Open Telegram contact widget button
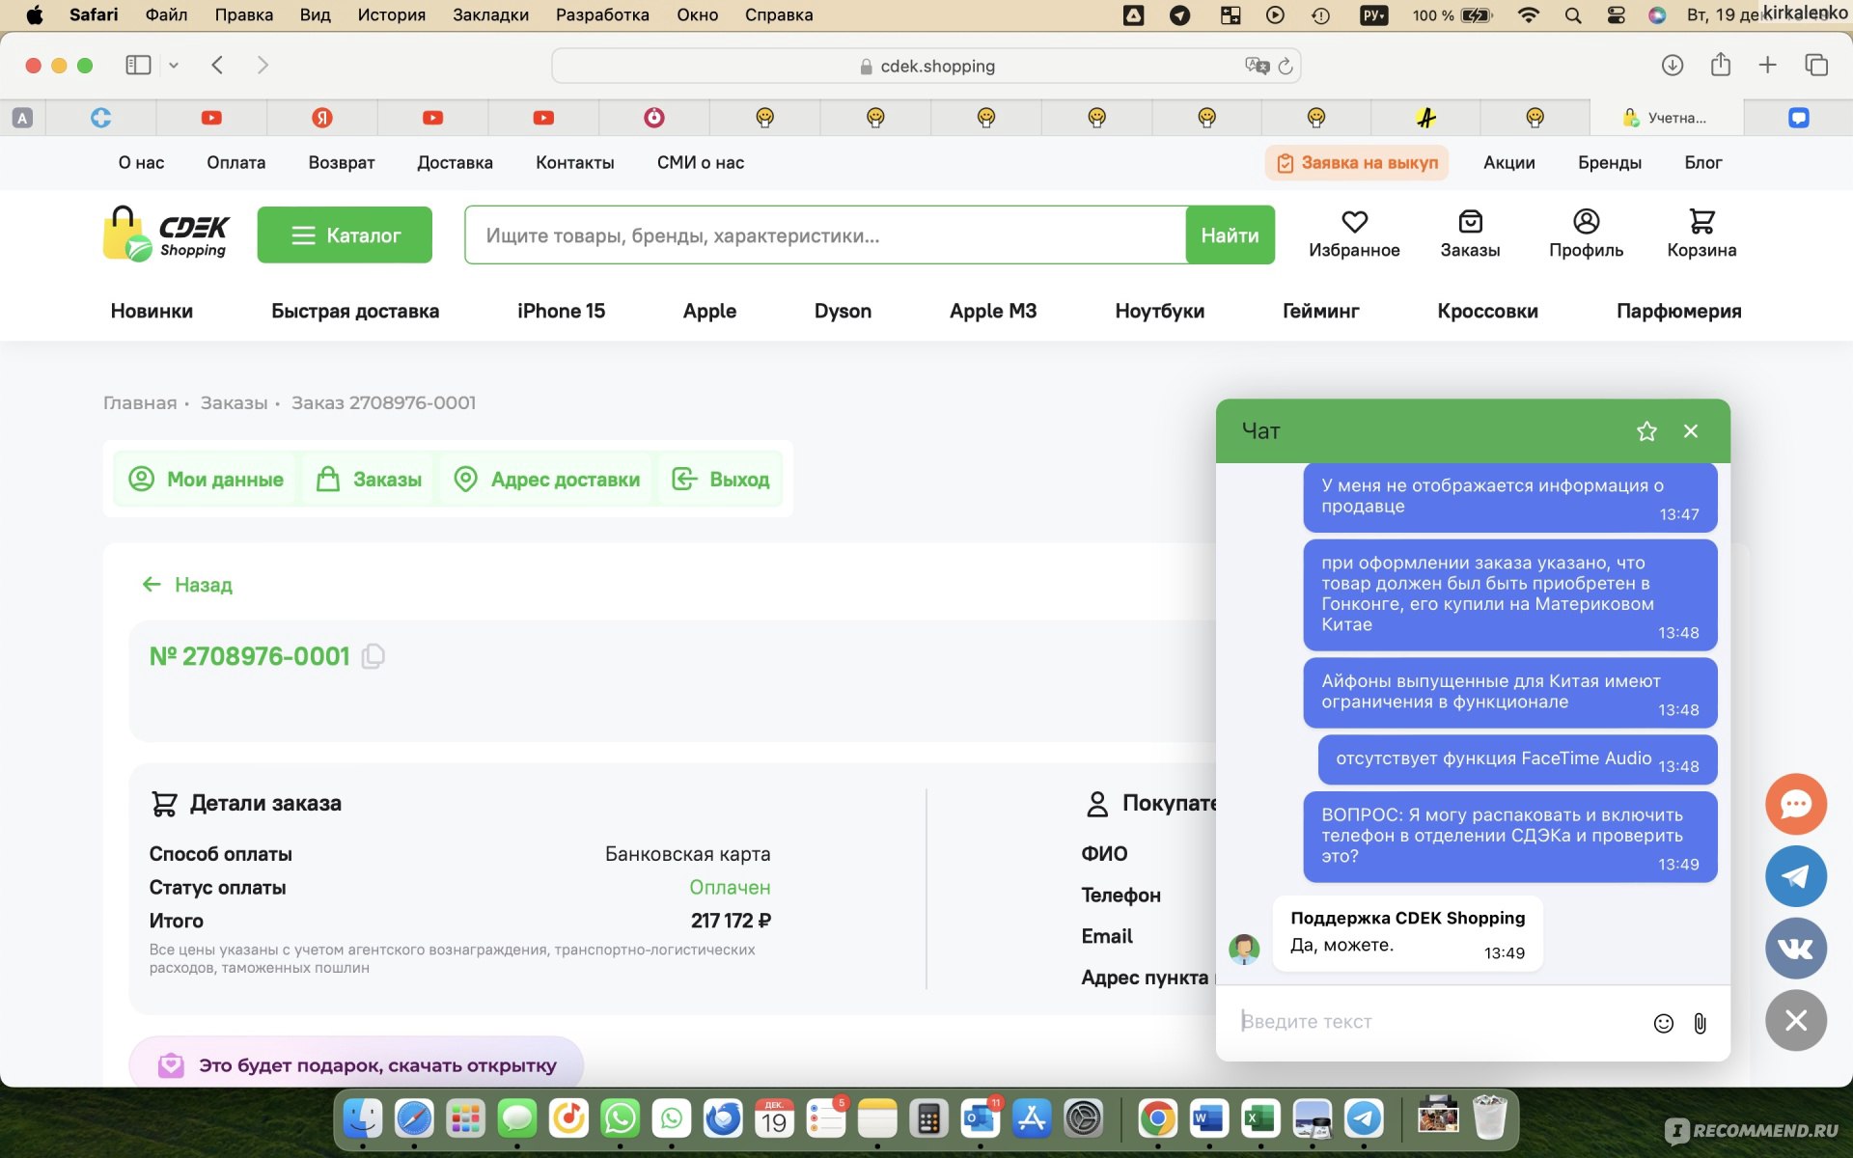 click(1795, 876)
